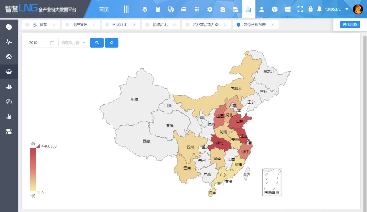
Task: Select the globe icon in the left sidebar
Action: click(8, 57)
